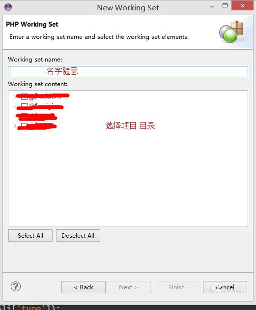Minimize the New Working Set dialog
256x310 pixels.
[212, 7]
